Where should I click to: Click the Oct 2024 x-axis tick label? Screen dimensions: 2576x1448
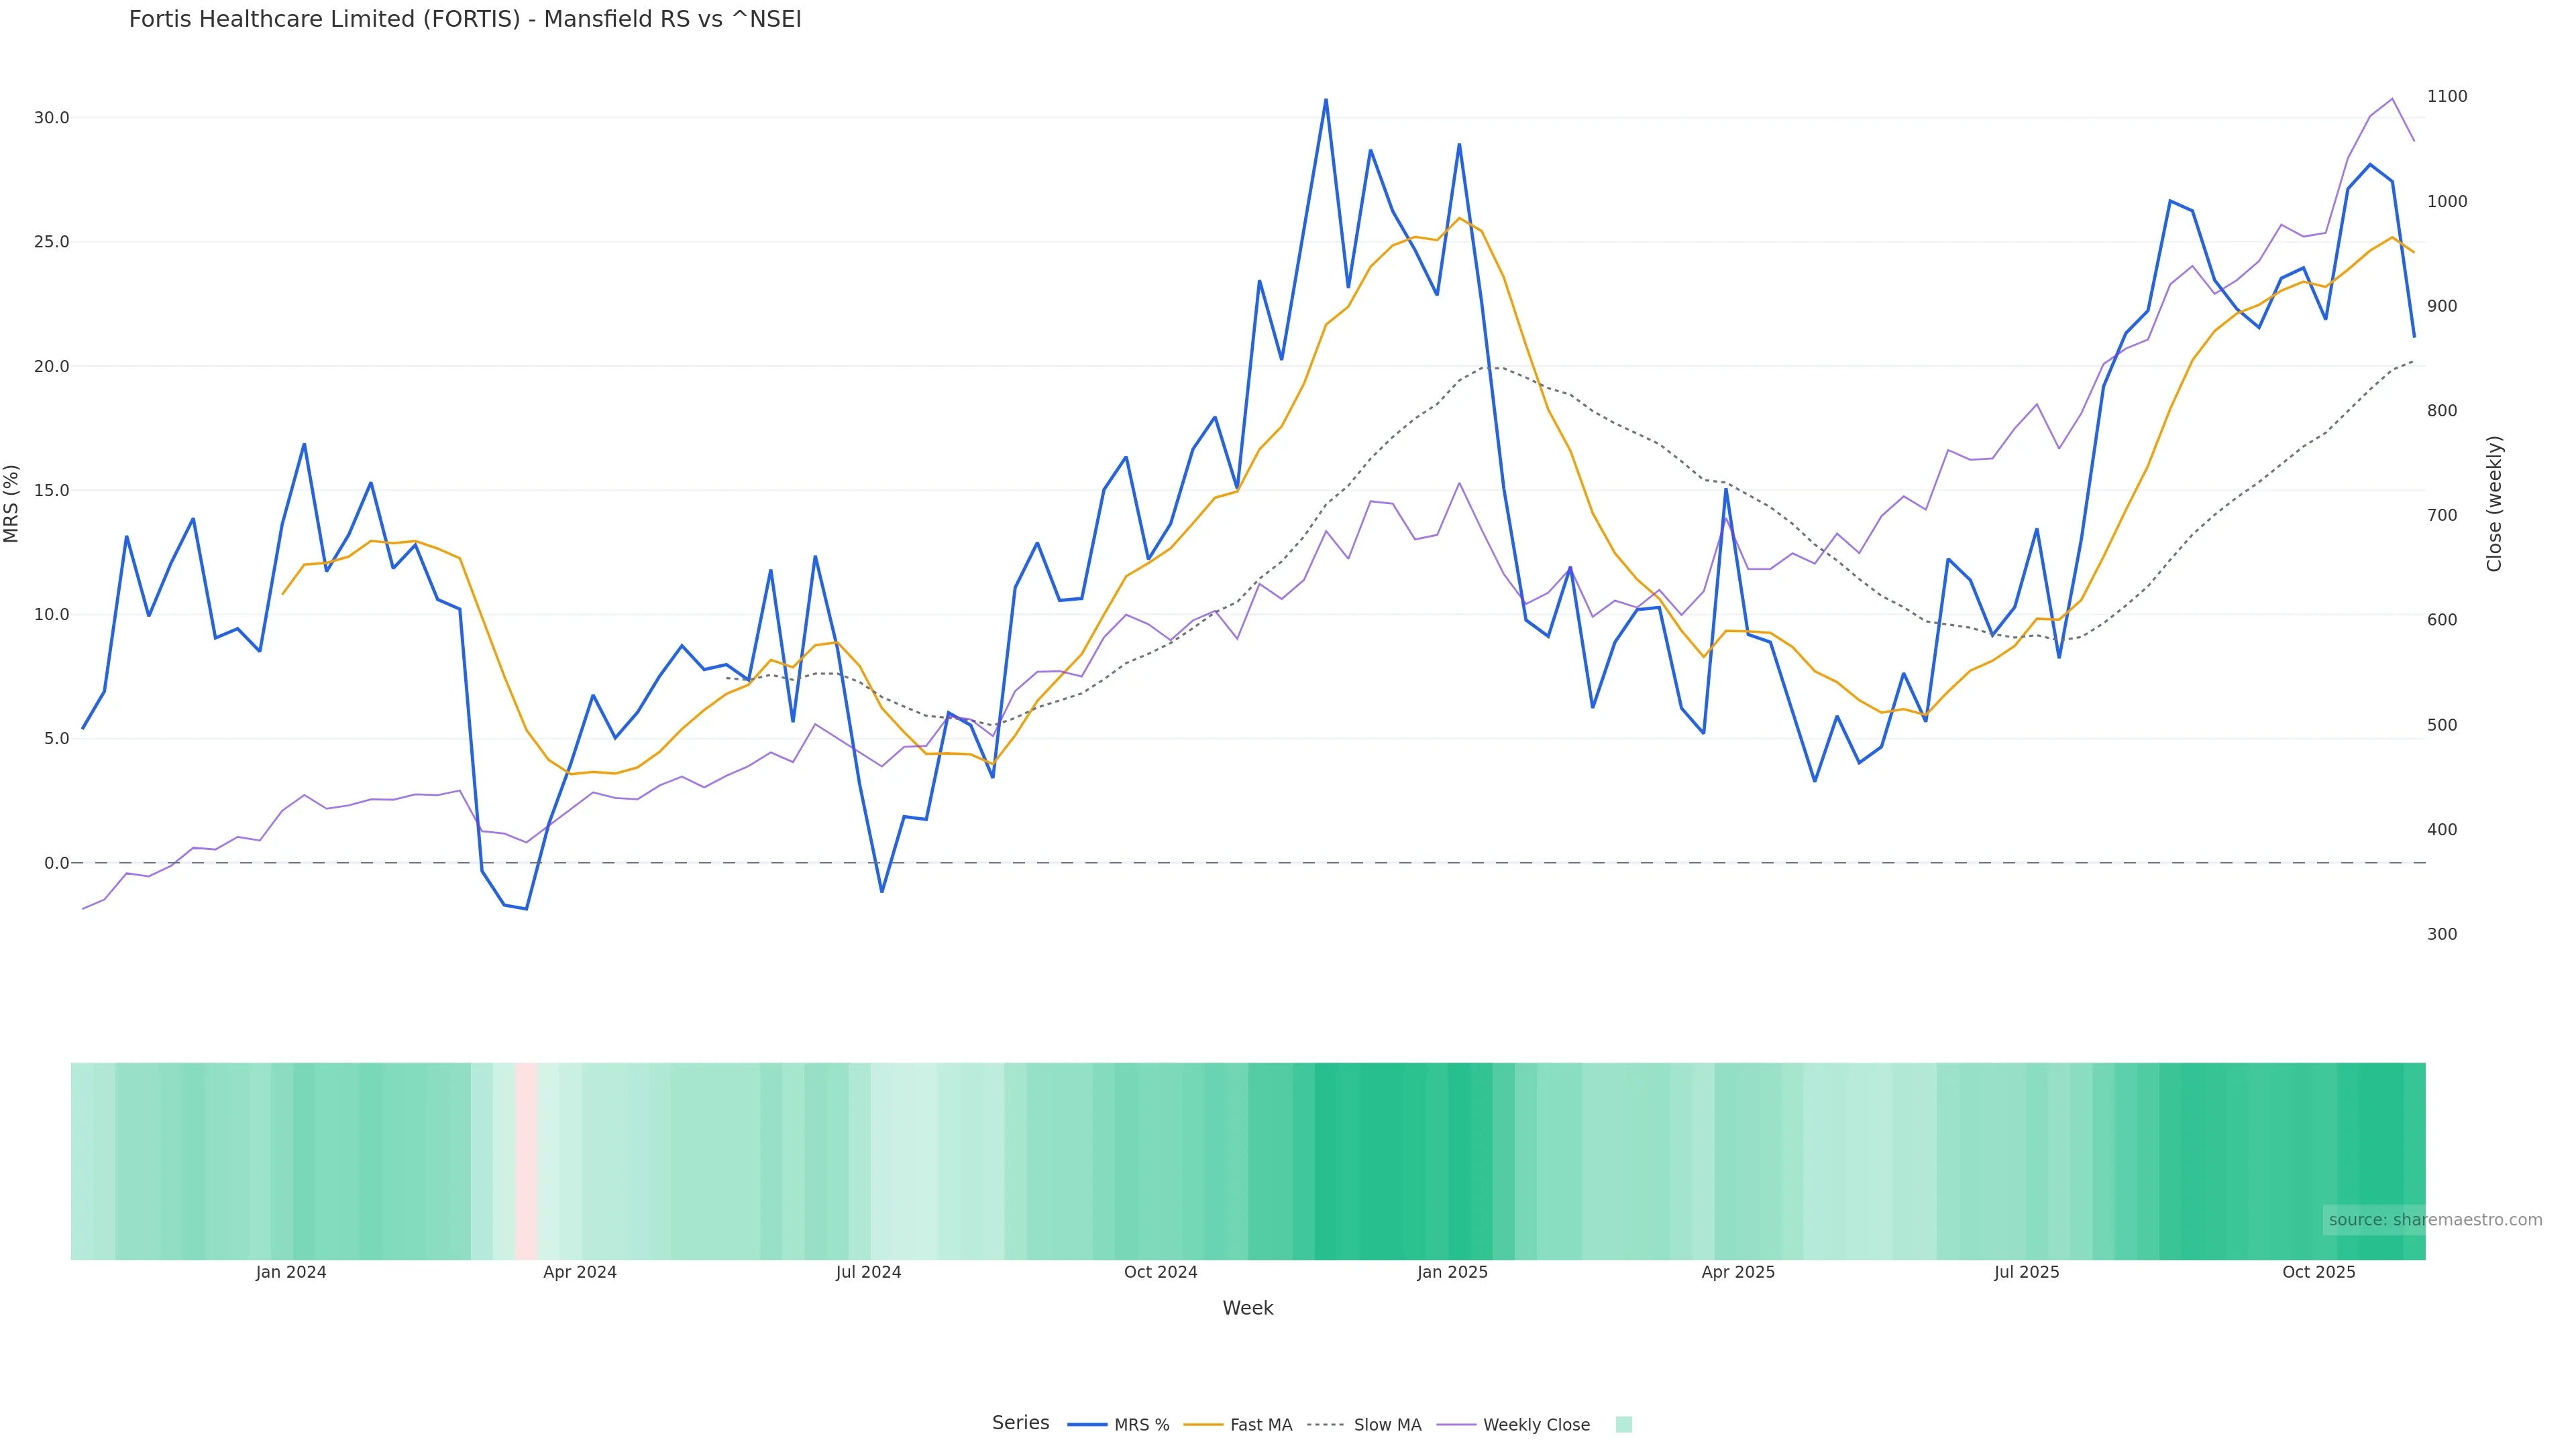click(1160, 1272)
